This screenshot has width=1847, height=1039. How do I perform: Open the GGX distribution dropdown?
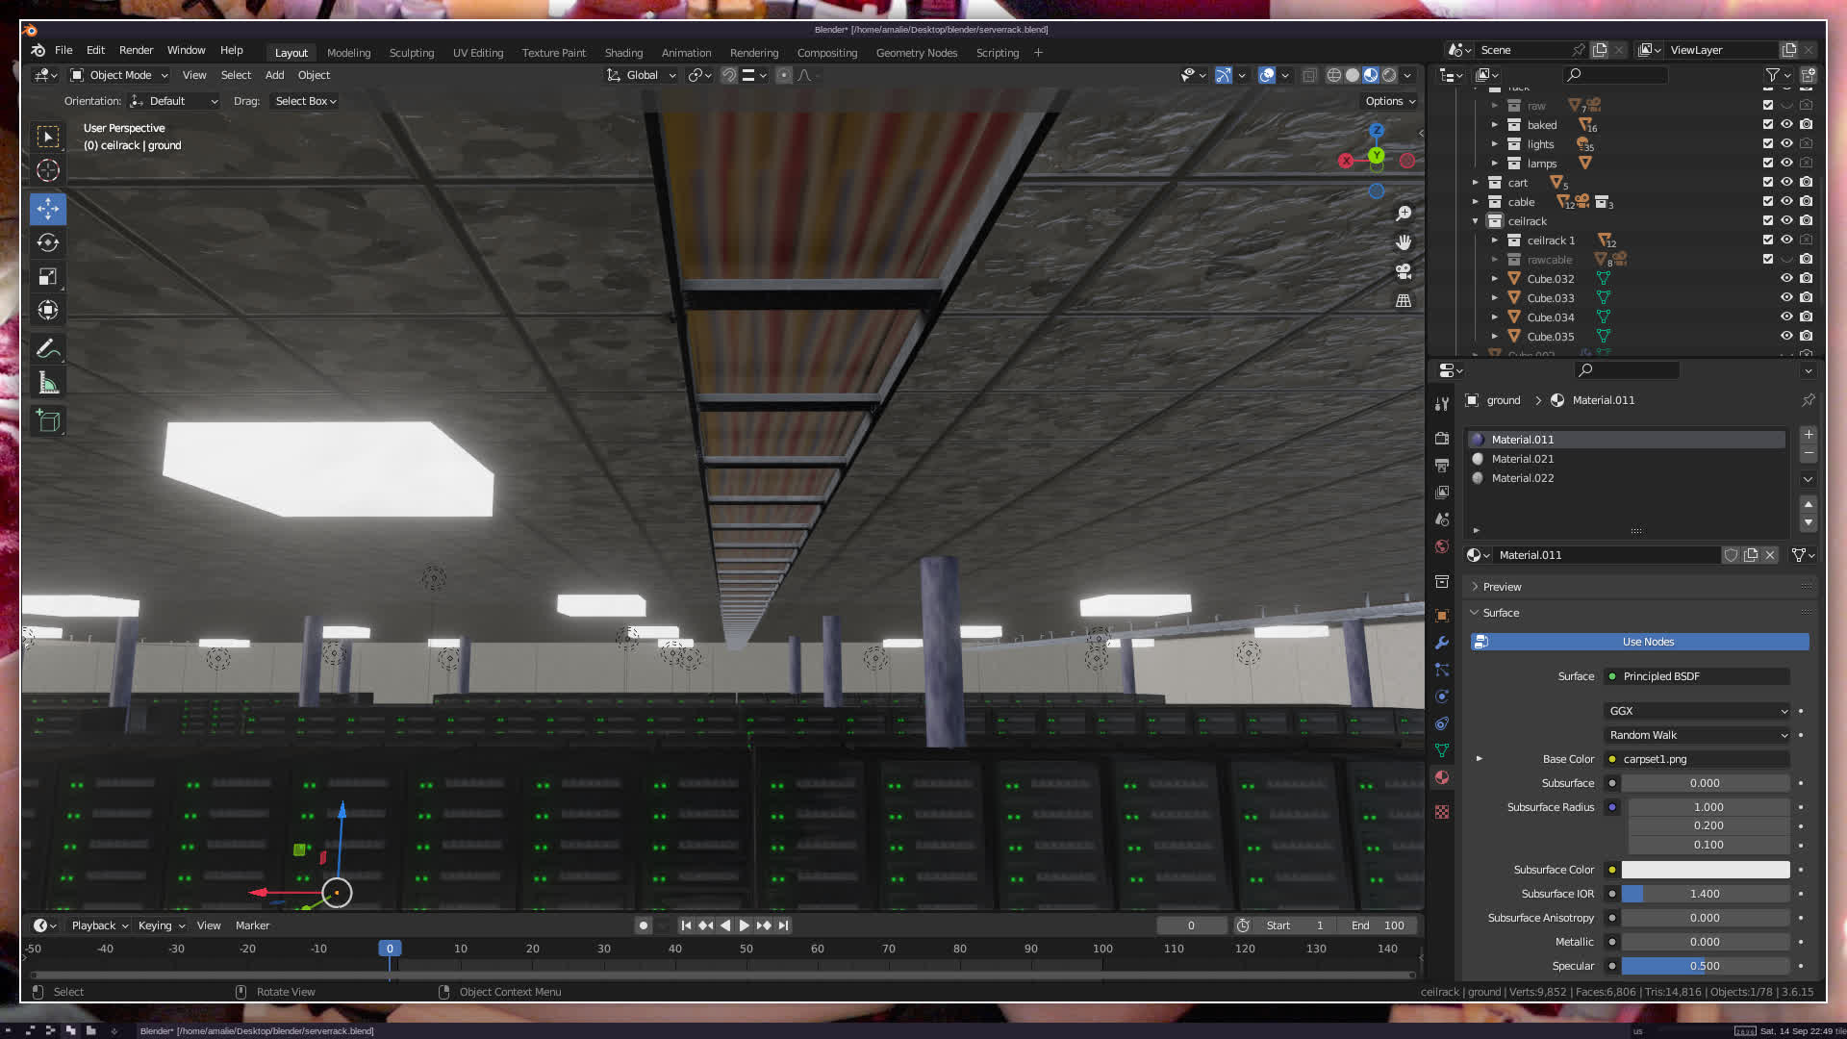(x=1698, y=711)
